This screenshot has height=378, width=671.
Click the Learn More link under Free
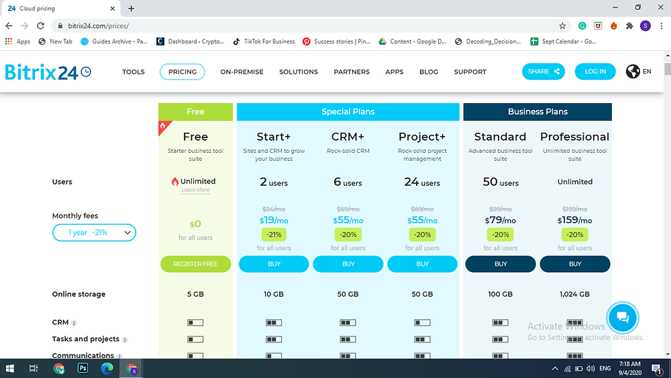195,190
